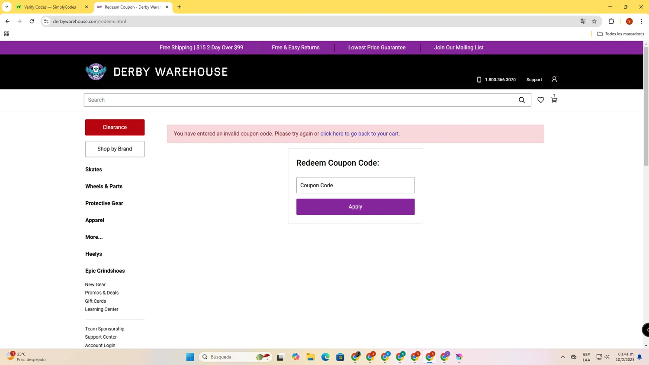Viewport: 649px width, 365px height.
Task: Open Task View on taskbar
Action: 280,357
